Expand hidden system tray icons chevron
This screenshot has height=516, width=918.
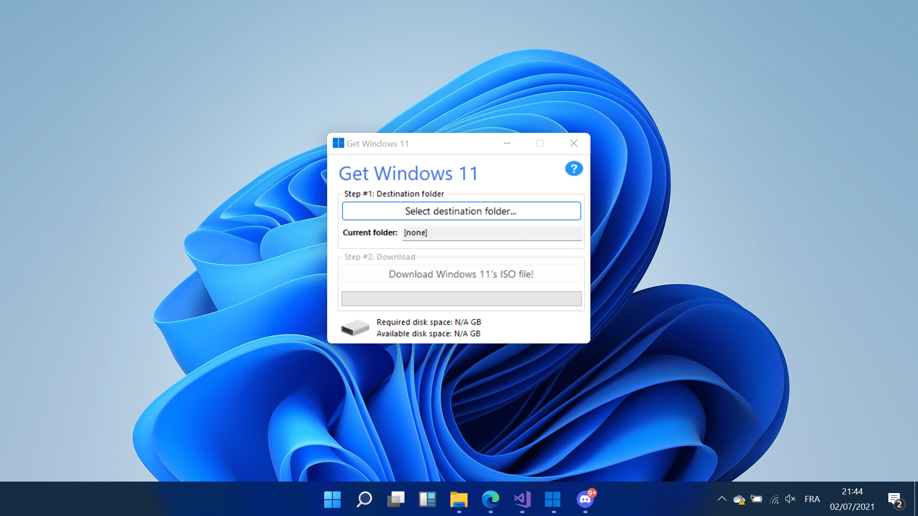(722, 499)
